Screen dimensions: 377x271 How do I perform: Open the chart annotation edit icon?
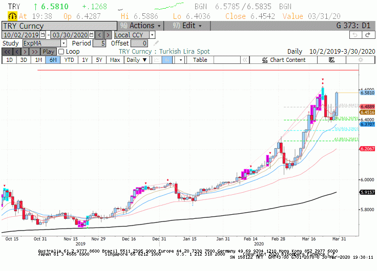point(332,60)
